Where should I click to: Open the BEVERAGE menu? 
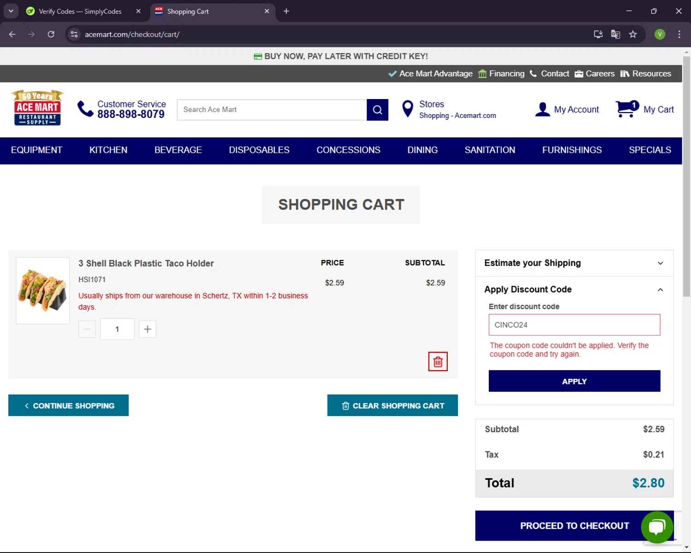(x=178, y=150)
